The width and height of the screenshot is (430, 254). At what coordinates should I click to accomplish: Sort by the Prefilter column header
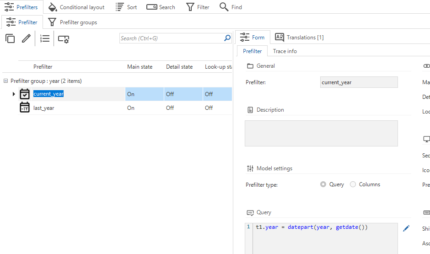coord(43,67)
